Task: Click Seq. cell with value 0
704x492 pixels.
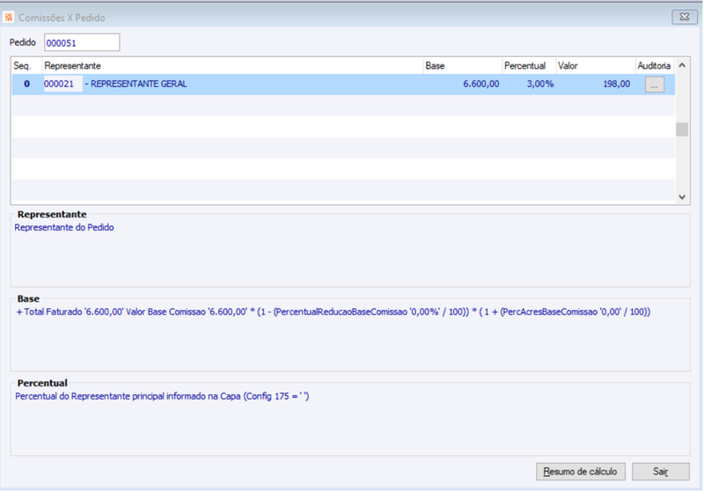Action: [27, 84]
